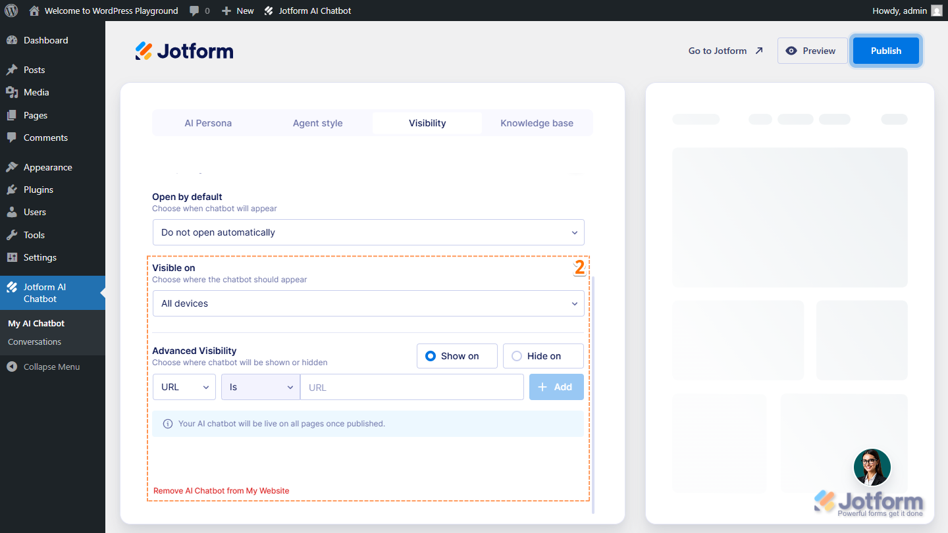This screenshot has height=533, width=948.
Task: Open the Is operator dropdown
Action: pyautogui.click(x=261, y=387)
